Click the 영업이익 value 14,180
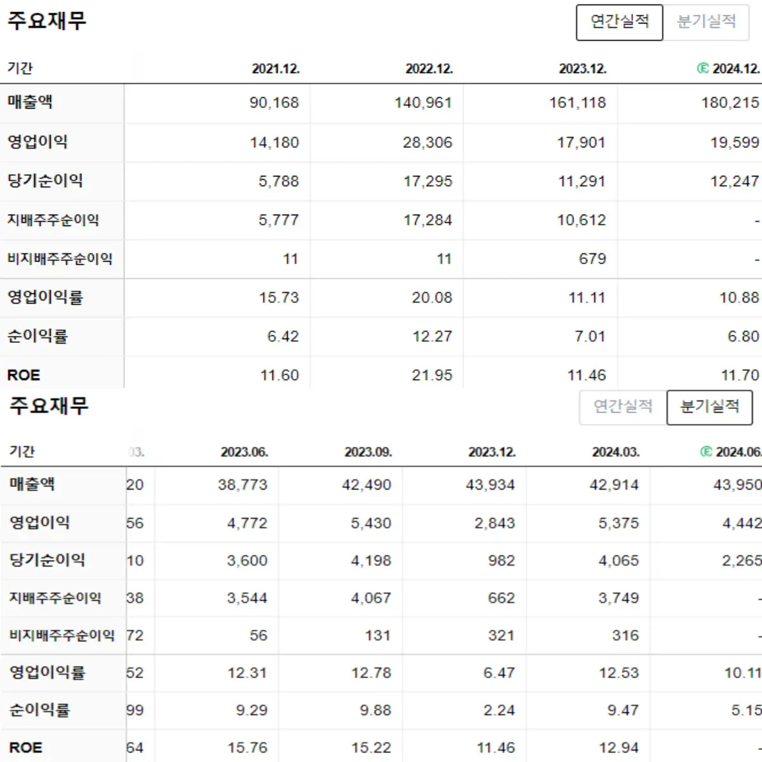The height and width of the screenshot is (762, 762). (274, 143)
